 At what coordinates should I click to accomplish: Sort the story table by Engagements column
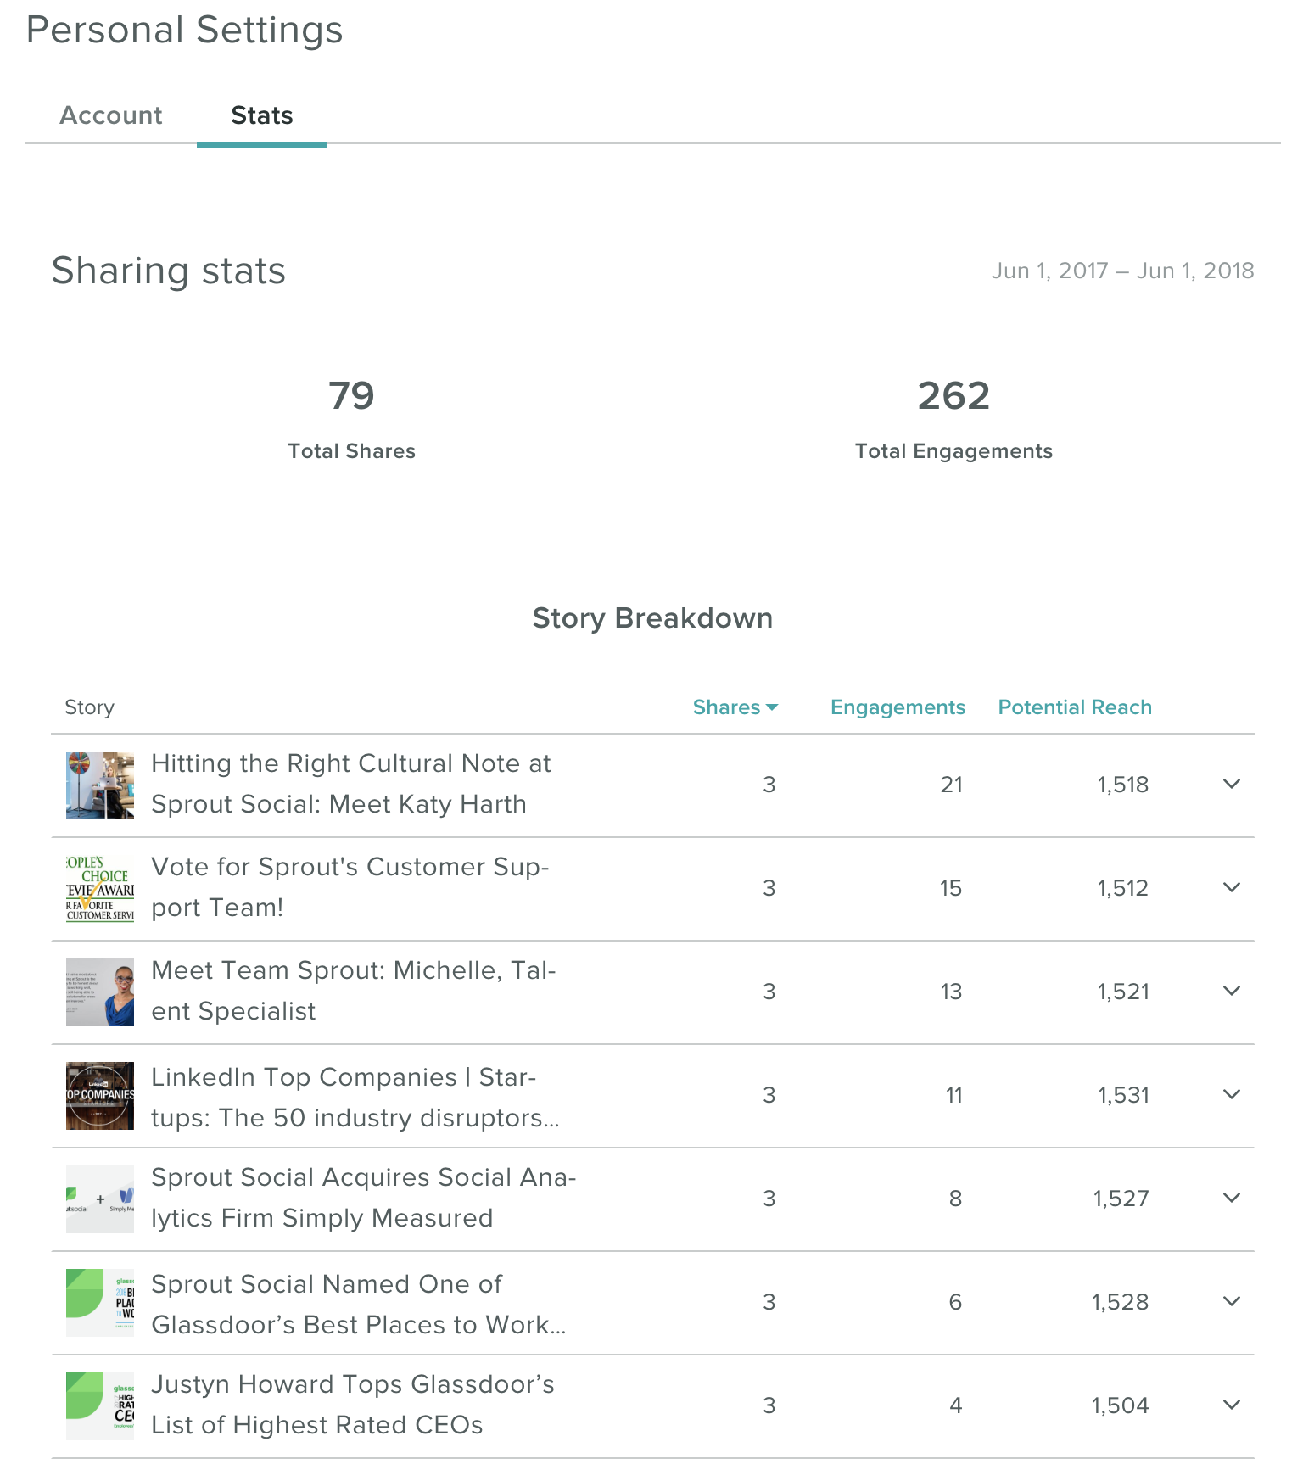[898, 707]
